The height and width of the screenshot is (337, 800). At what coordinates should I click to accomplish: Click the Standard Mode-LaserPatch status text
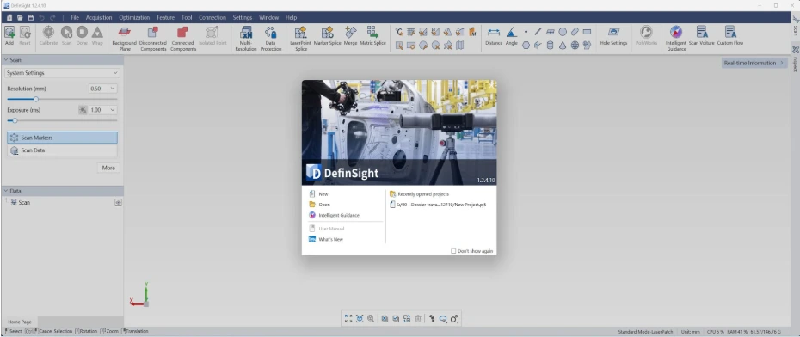click(x=646, y=331)
